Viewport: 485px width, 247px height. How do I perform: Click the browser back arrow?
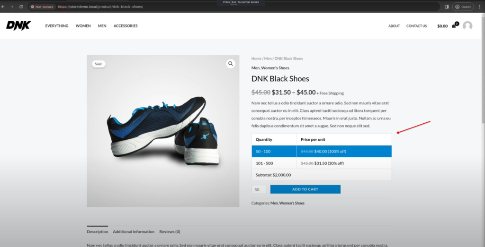[x=3, y=7]
